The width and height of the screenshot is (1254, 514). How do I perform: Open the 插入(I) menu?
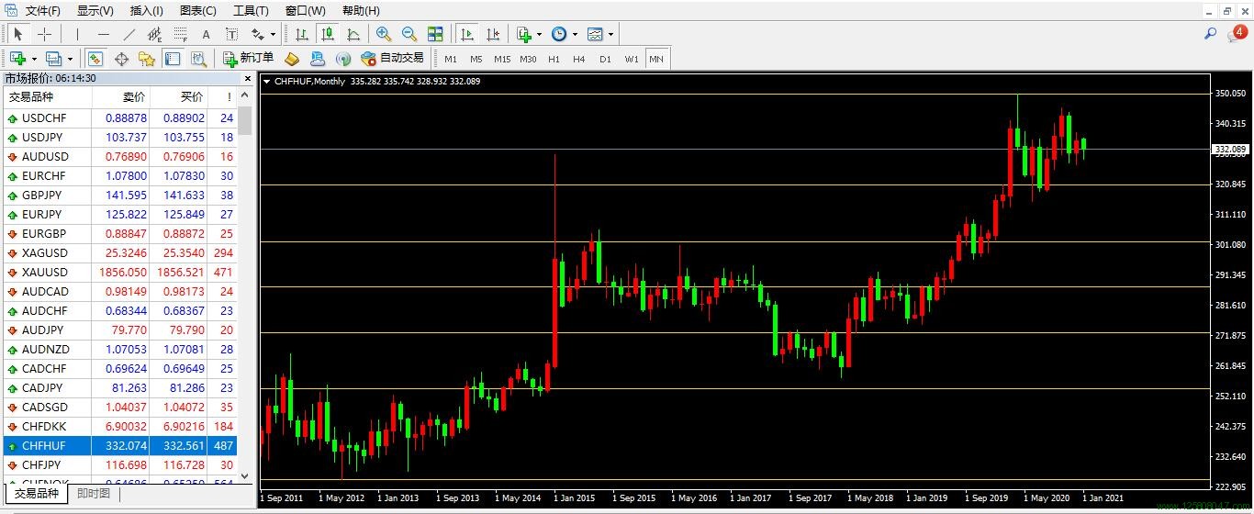click(x=147, y=11)
